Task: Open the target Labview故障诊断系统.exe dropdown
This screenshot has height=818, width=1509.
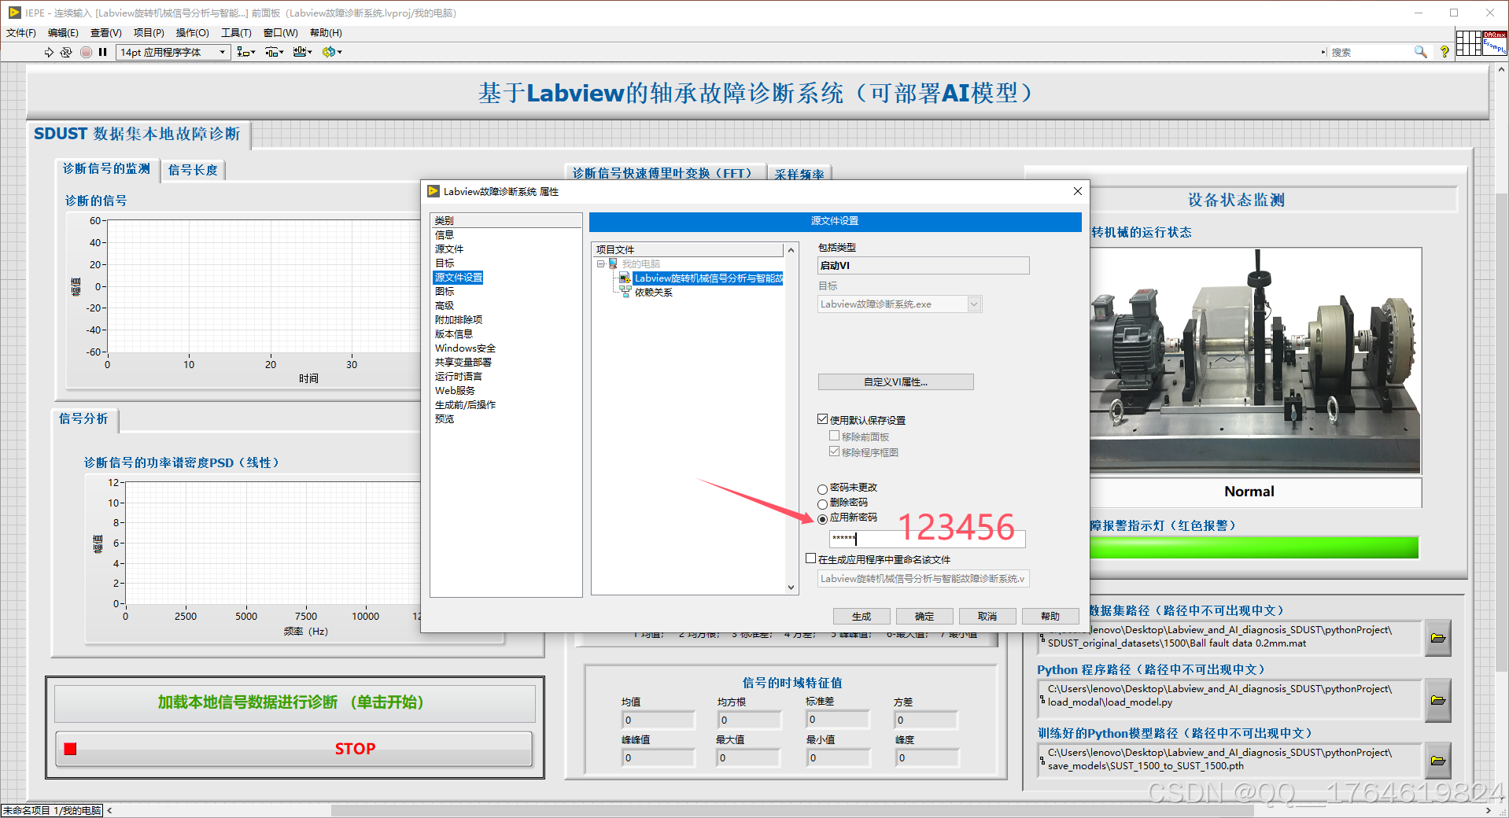Action: pyautogui.click(x=900, y=304)
